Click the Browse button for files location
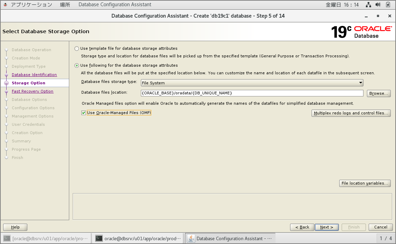This screenshot has width=396, height=244. tap(378, 93)
